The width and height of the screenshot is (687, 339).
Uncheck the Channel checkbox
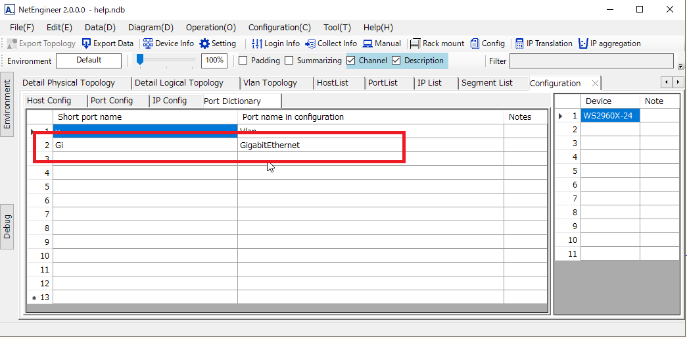[351, 61]
